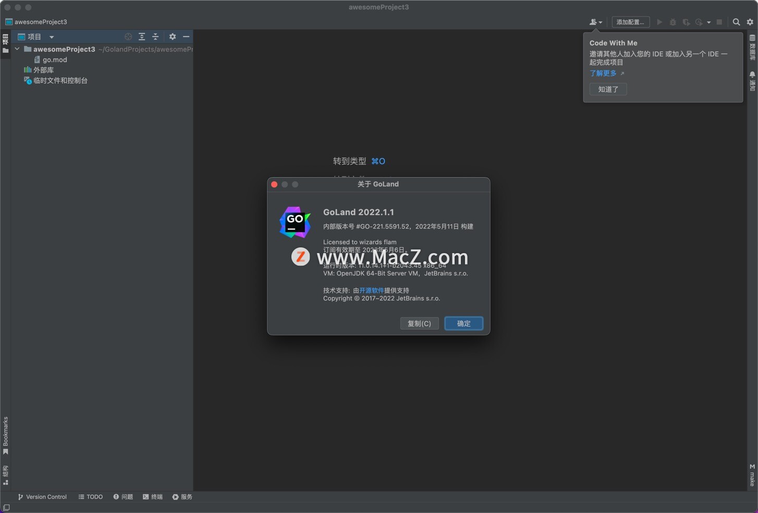Open IDE settings gear in top toolbar
The width and height of the screenshot is (758, 513).
point(750,22)
